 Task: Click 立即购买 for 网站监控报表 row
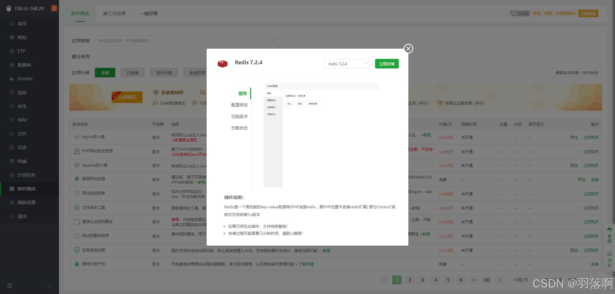click(591, 194)
